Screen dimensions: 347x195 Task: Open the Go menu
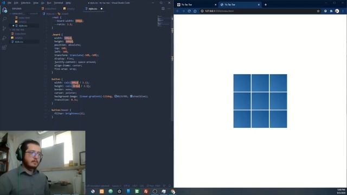coord(43,3)
